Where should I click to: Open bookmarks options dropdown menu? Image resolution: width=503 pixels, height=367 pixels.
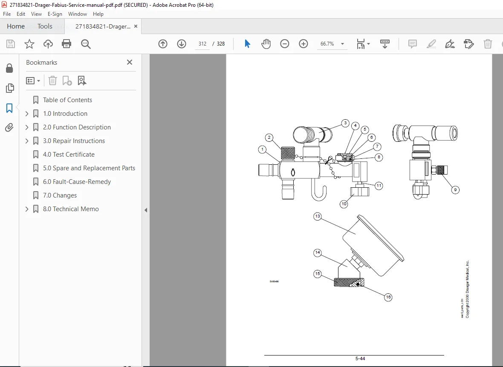coord(33,80)
